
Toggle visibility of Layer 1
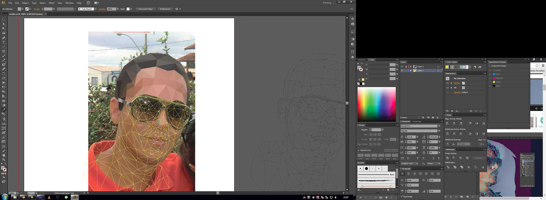click(x=402, y=70)
